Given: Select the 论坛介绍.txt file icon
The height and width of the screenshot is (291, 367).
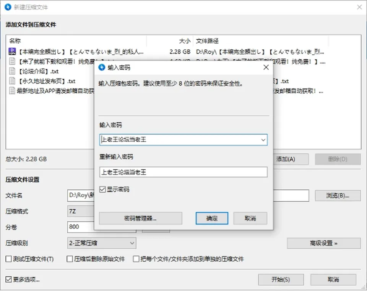Looking at the screenshot, I should (x=12, y=71).
